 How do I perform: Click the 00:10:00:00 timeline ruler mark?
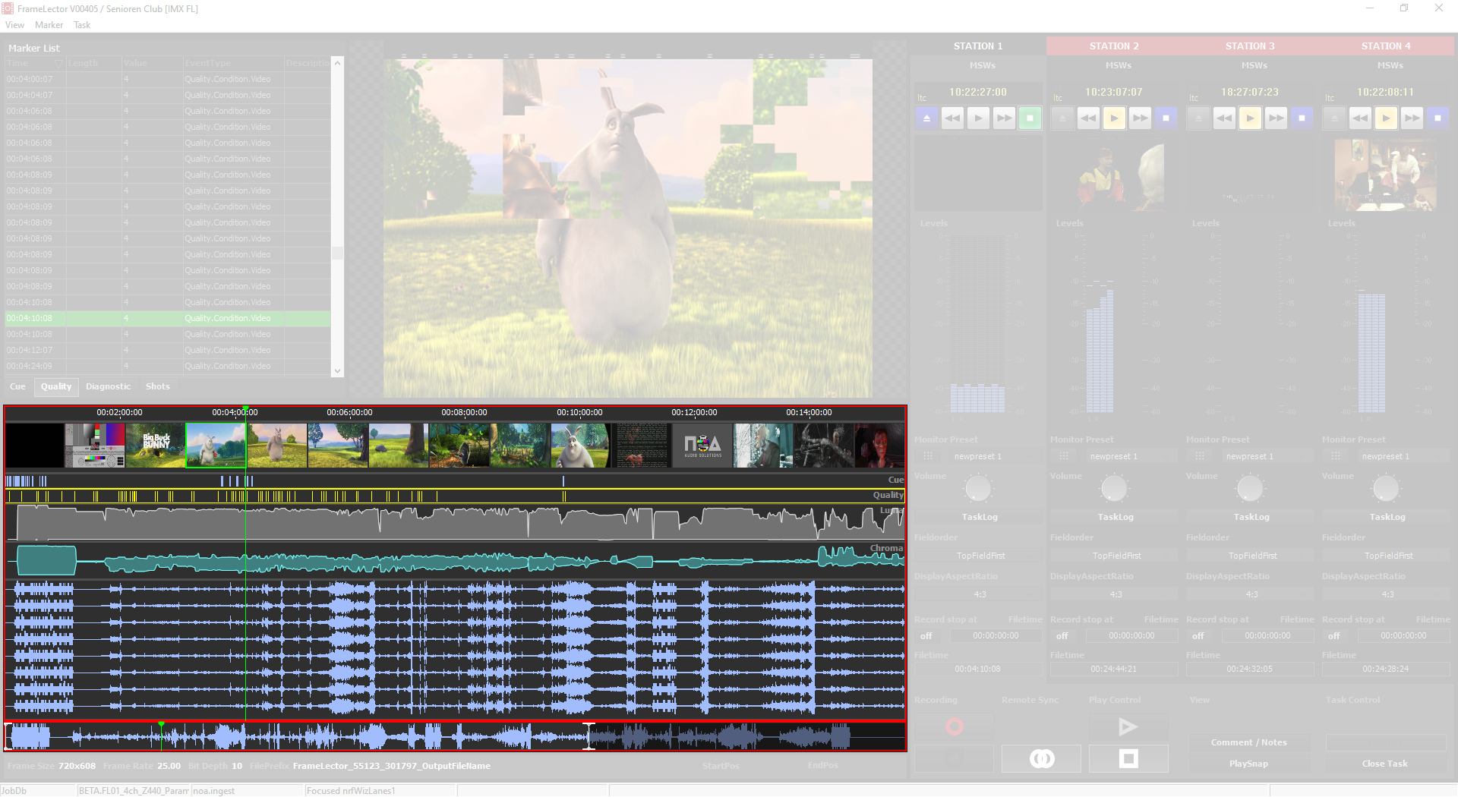point(579,413)
